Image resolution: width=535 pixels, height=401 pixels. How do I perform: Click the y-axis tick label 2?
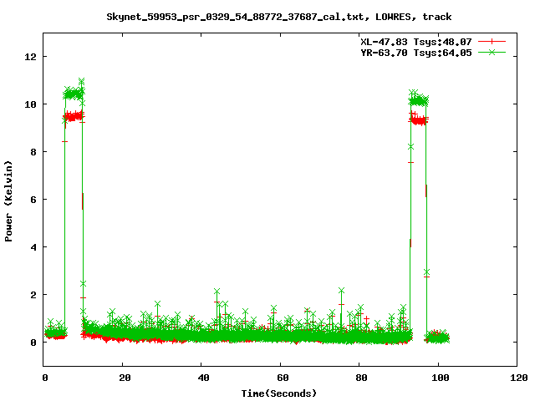coord(33,295)
